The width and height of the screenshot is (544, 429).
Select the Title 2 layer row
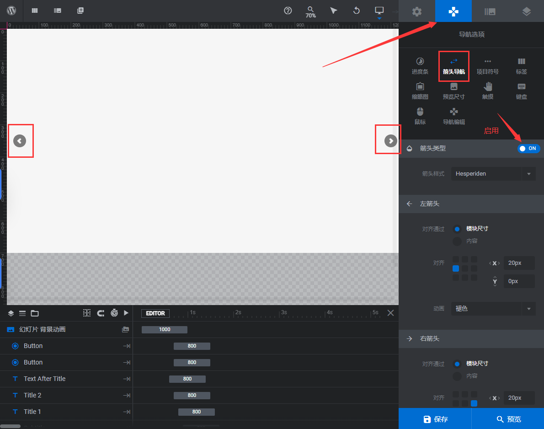pos(66,395)
